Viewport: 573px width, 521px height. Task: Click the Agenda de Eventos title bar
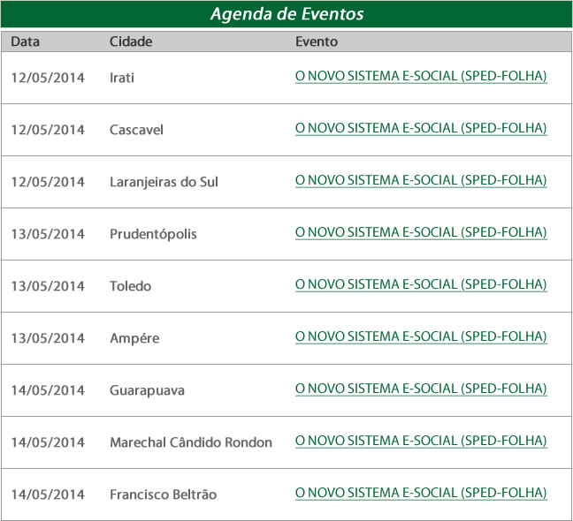coord(286,15)
